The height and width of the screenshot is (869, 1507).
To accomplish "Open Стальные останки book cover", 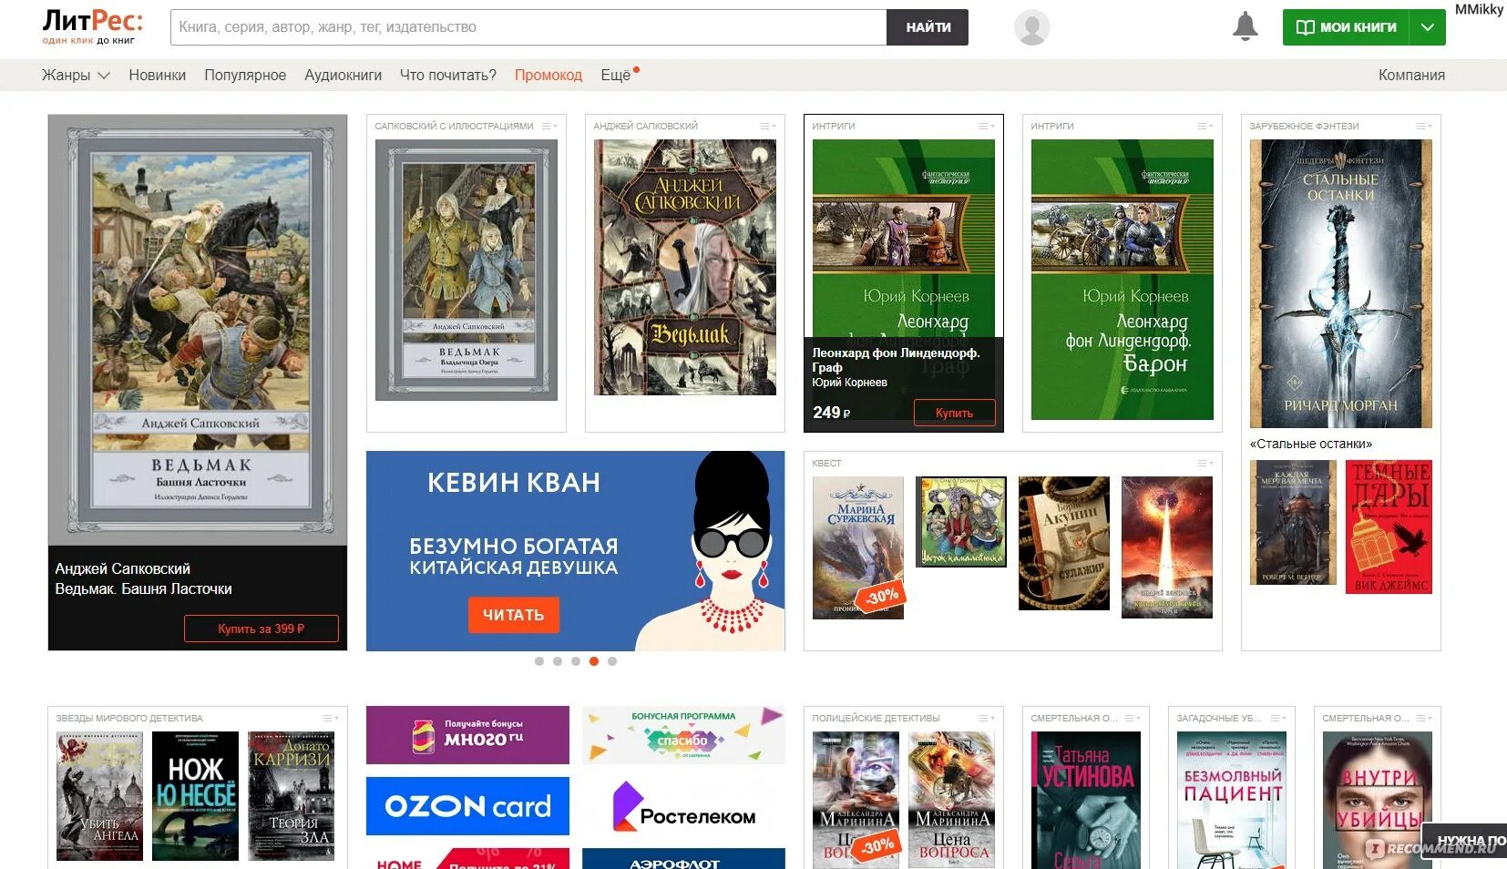I will [x=1341, y=283].
